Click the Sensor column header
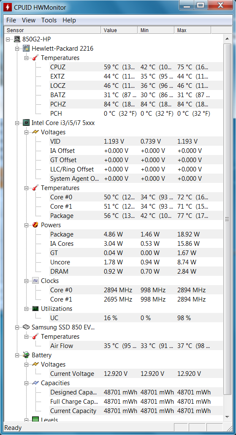Screen dimensions: 236x435 point(53,30)
